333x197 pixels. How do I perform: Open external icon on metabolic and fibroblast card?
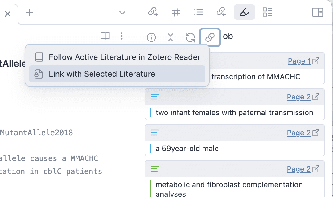[x=316, y=169]
